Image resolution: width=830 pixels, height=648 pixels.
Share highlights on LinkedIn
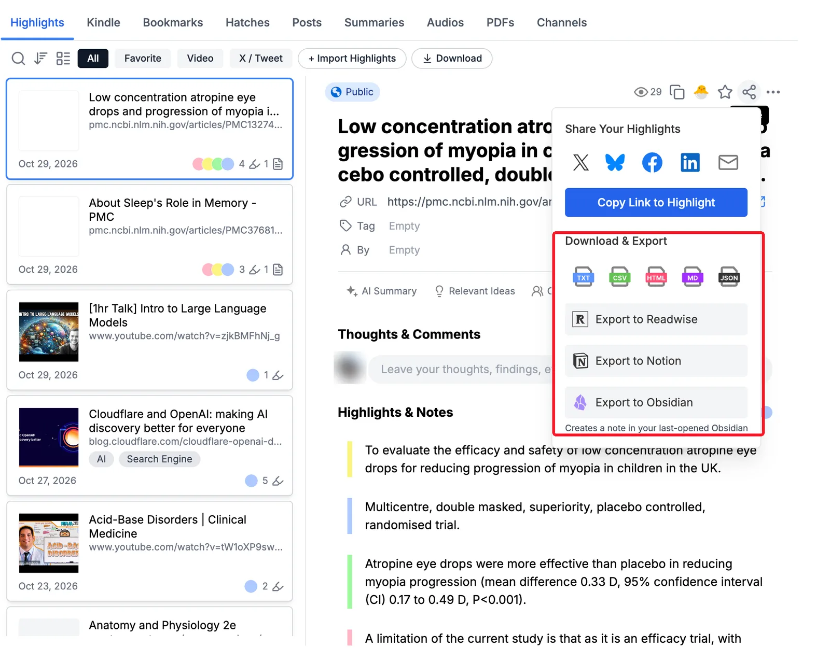click(x=690, y=162)
